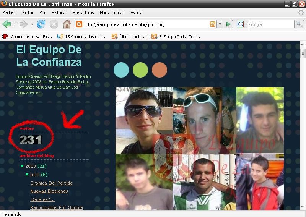Restore down the Firefox window
306x217 pixels.
point(295,4)
